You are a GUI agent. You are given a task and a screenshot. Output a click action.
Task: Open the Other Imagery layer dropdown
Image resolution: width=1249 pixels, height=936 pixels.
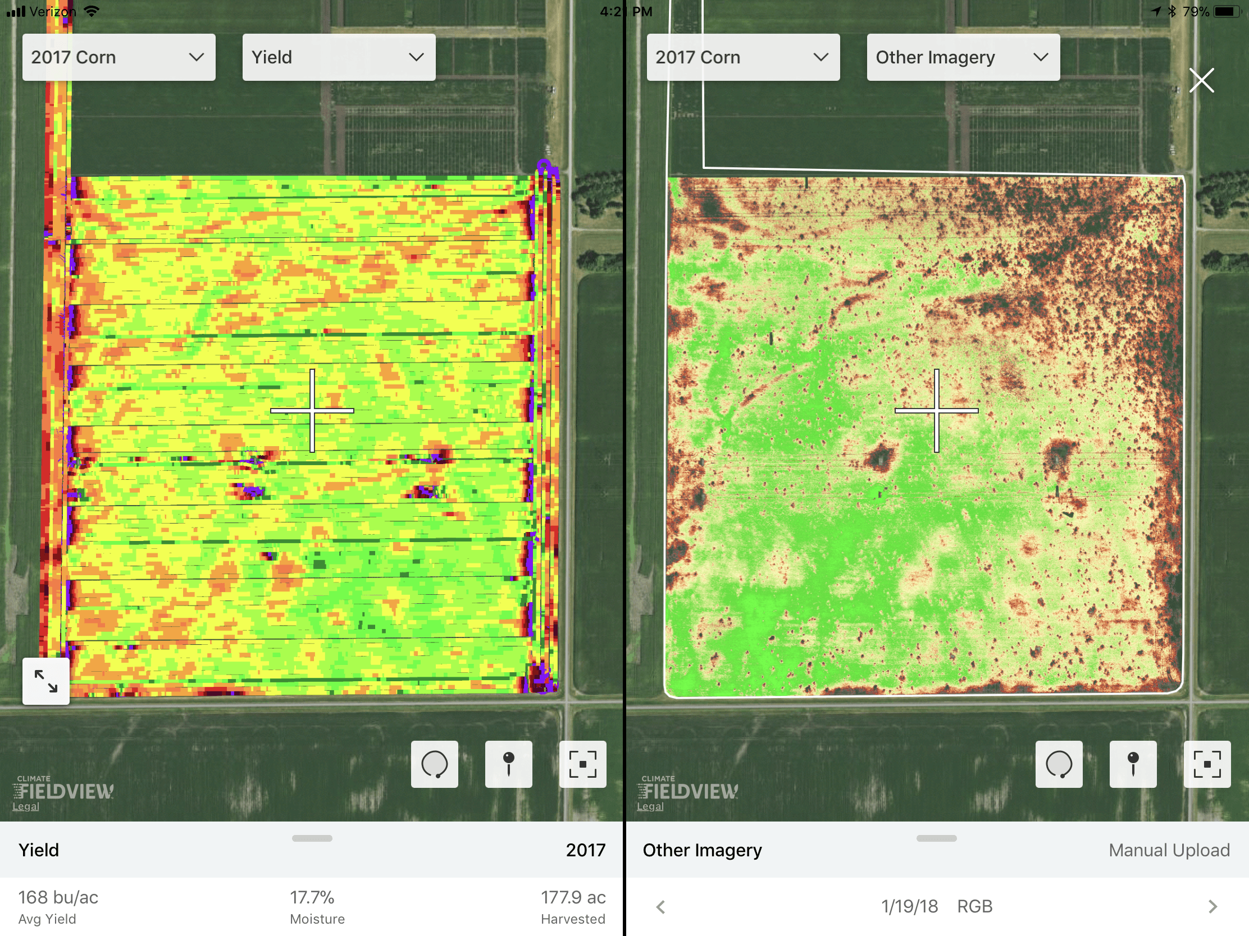(x=963, y=57)
